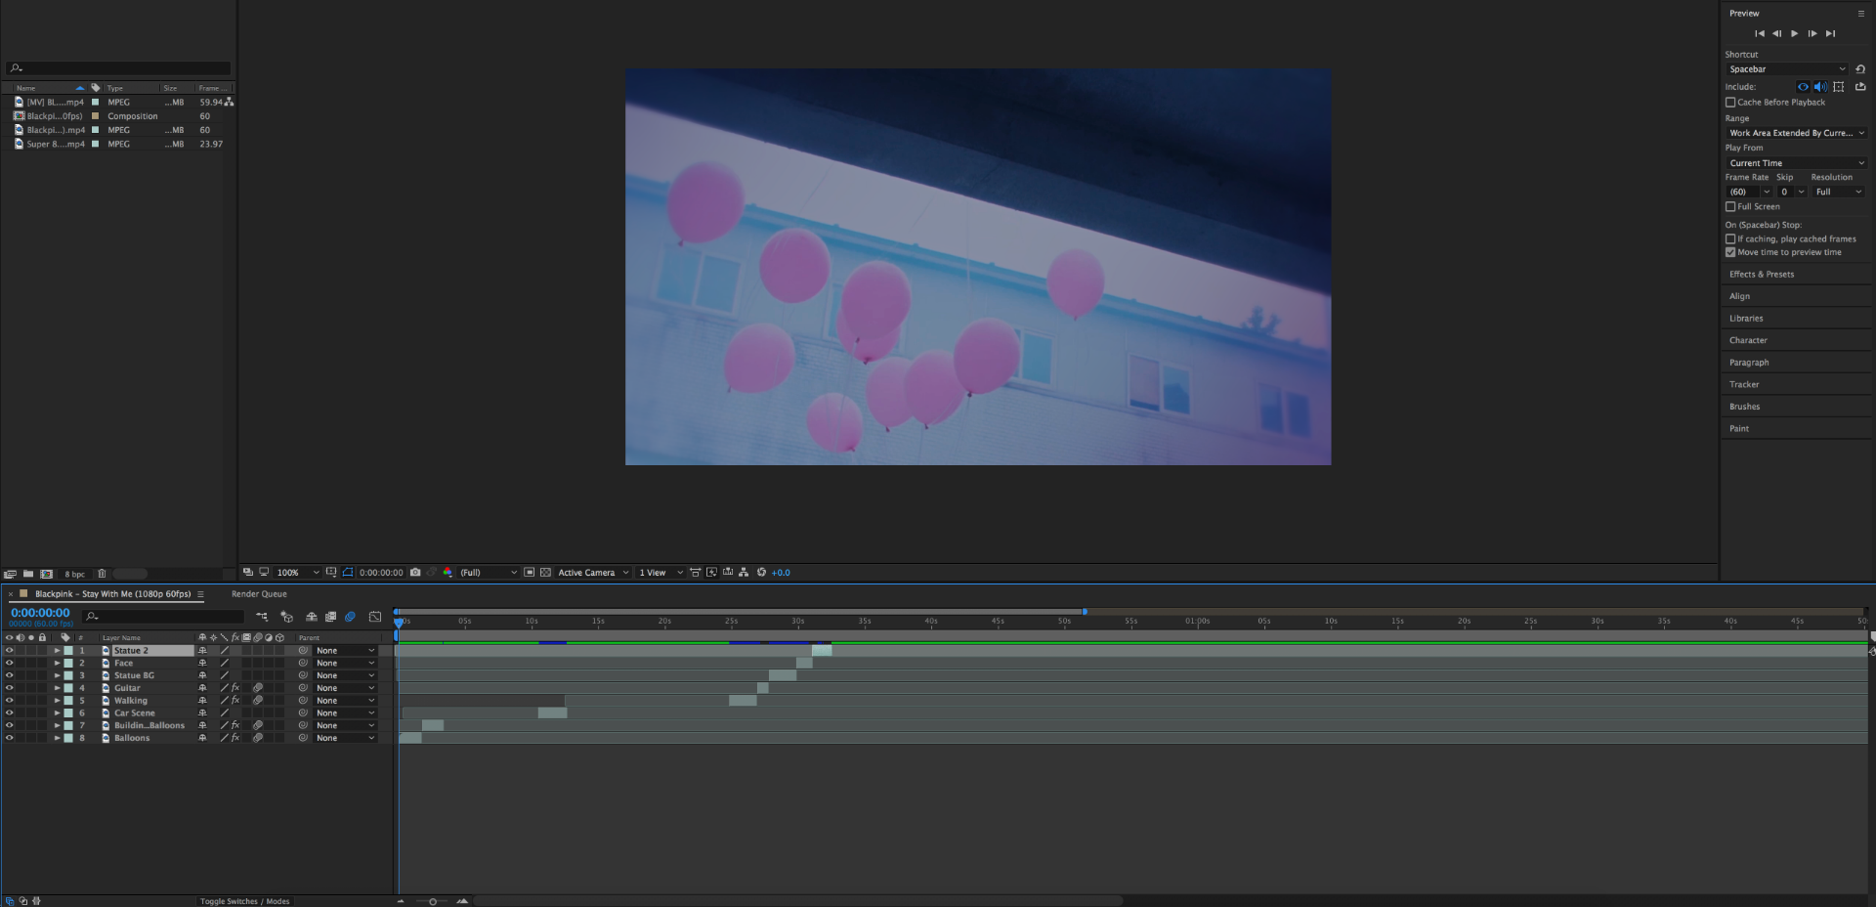This screenshot has height=907, width=1876.
Task: Toggle hide shy layers switch
Action: point(312,617)
